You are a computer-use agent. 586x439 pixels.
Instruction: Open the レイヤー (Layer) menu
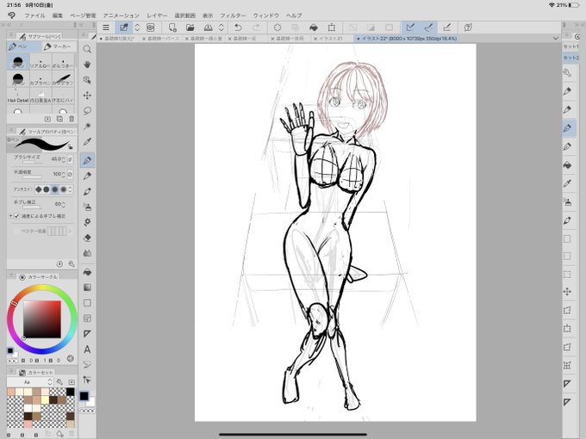point(157,15)
